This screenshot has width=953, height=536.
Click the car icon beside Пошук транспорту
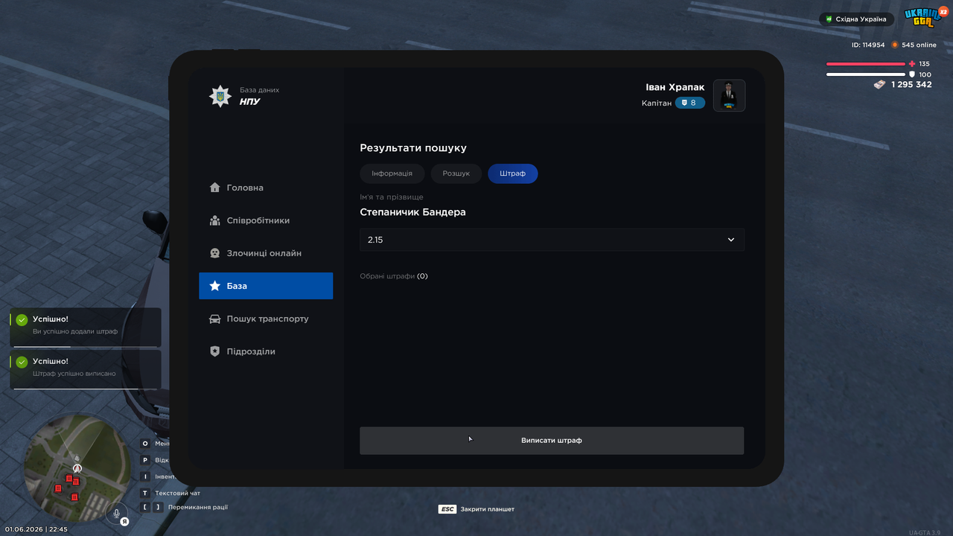[214, 319]
